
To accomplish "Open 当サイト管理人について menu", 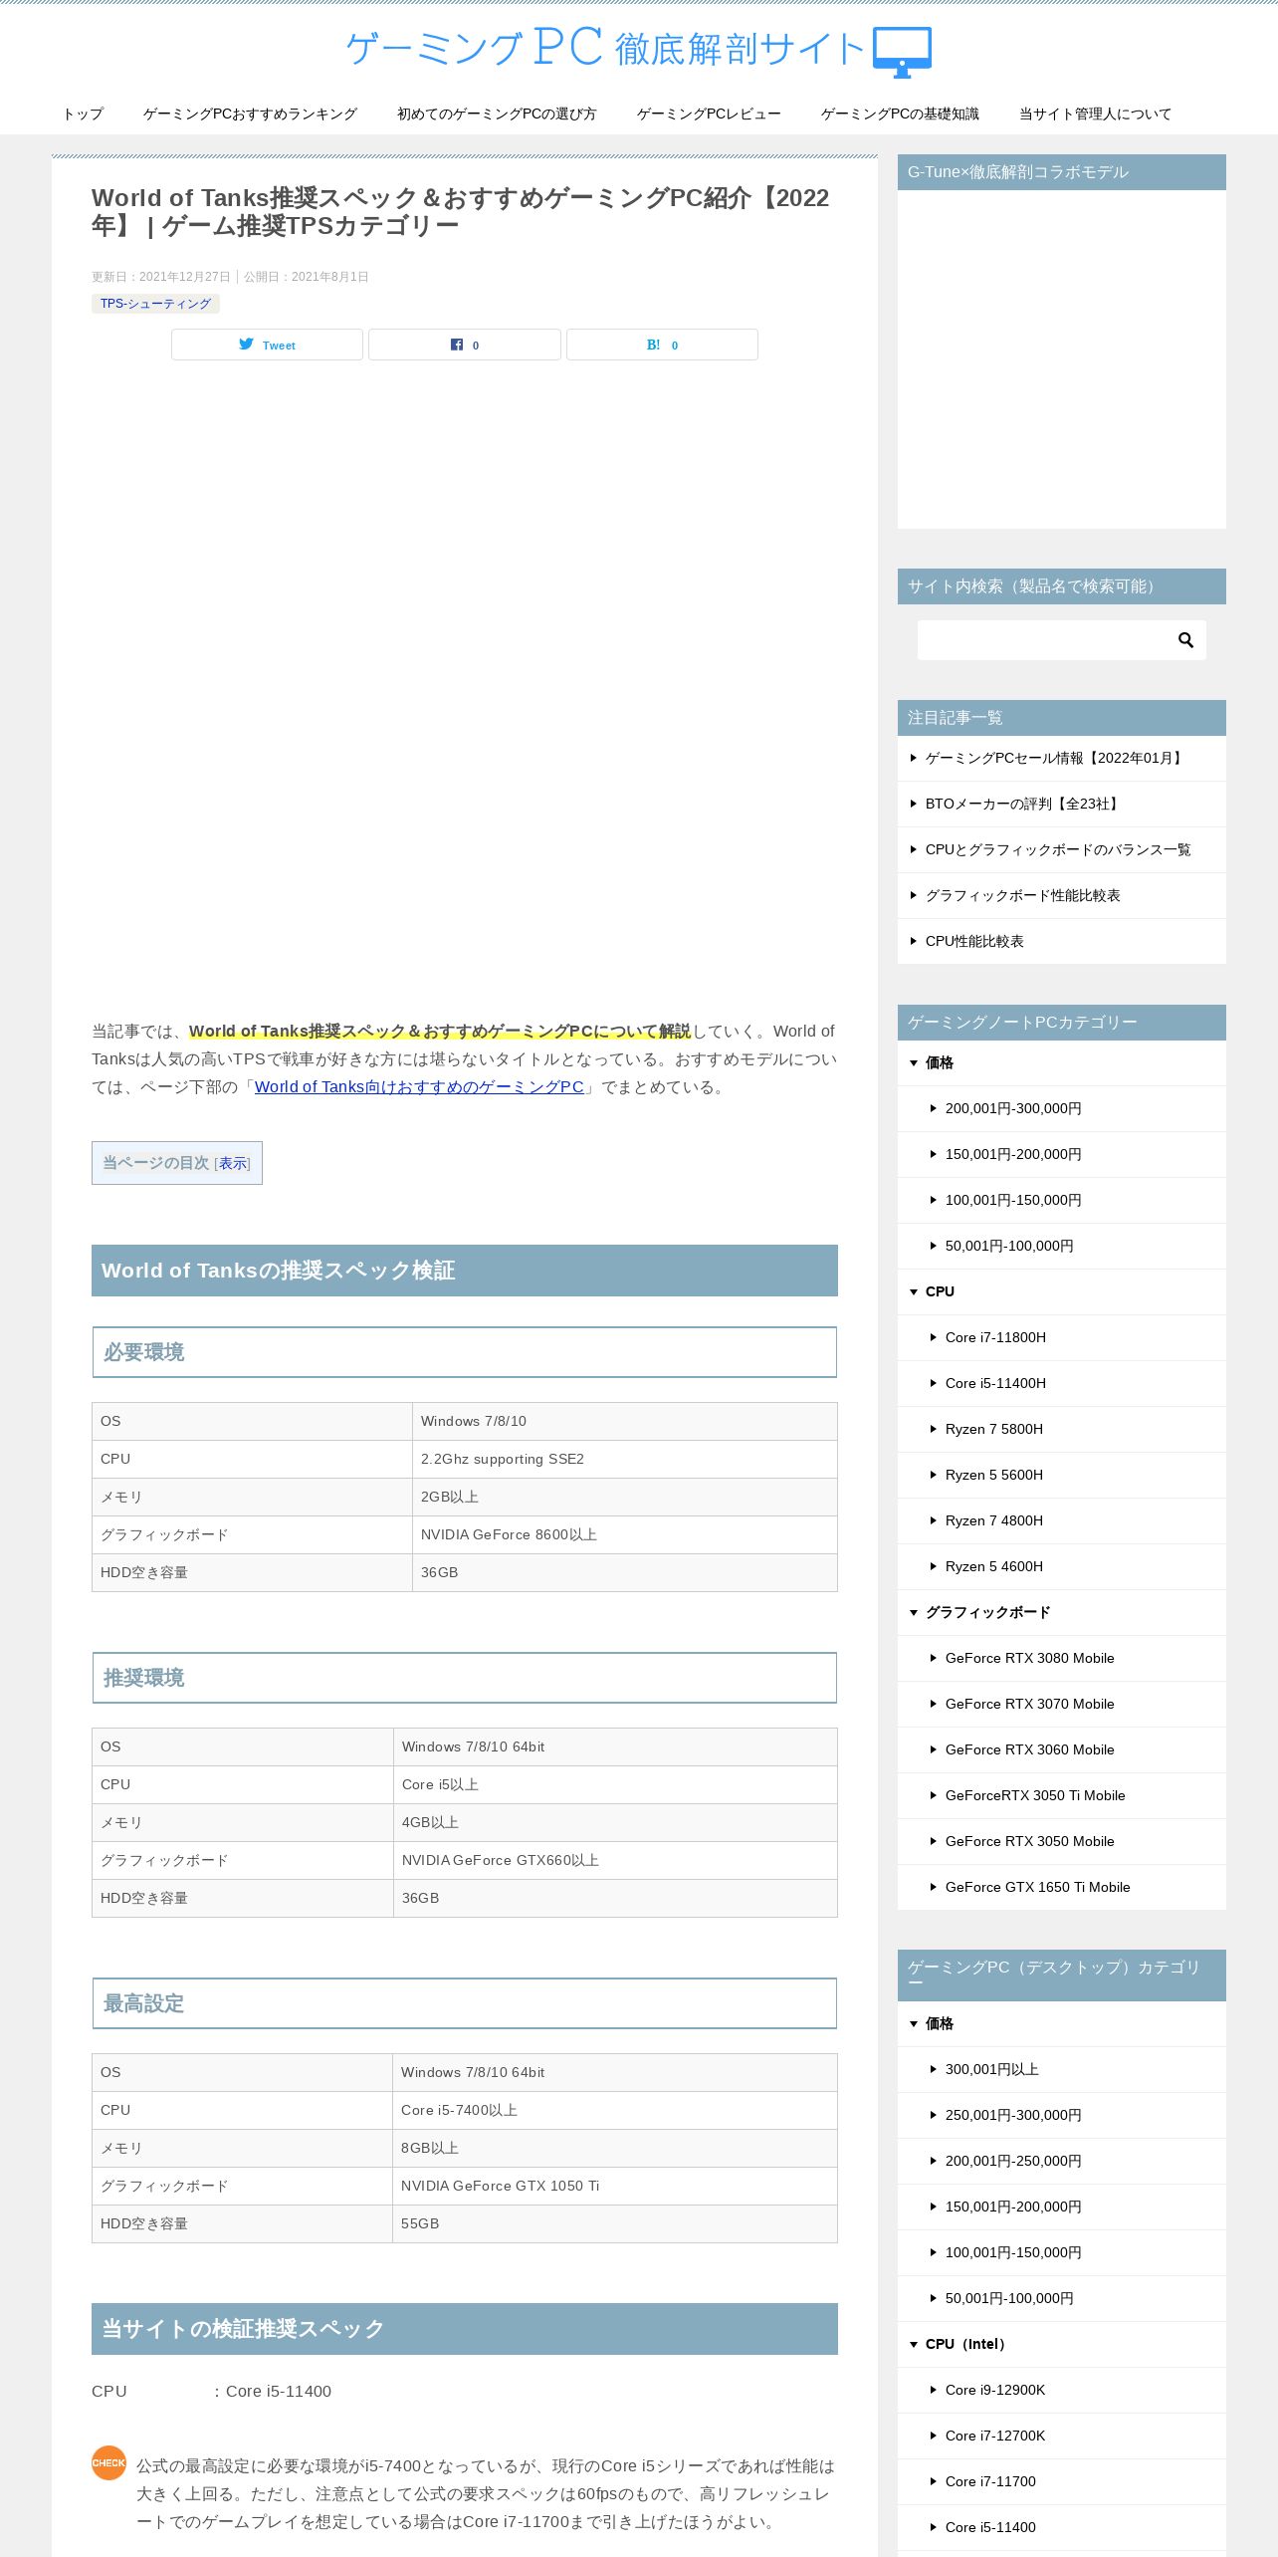I will (1095, 115).
